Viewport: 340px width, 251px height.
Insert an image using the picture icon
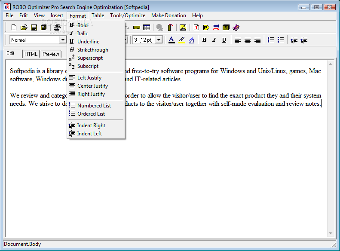tap(183, 28)
